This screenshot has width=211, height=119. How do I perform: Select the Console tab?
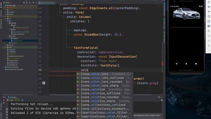(10, 100)
